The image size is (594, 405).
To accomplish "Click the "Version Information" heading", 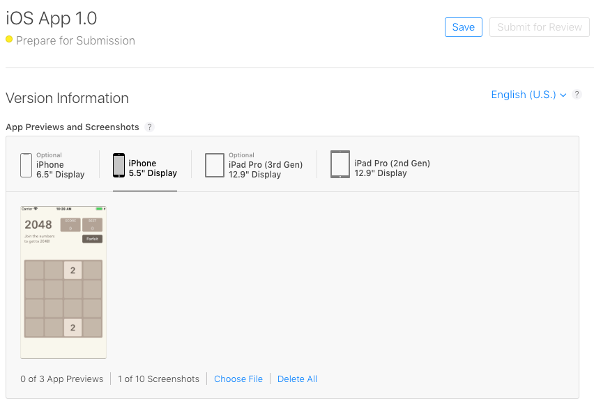I will (x=67, y=98).
